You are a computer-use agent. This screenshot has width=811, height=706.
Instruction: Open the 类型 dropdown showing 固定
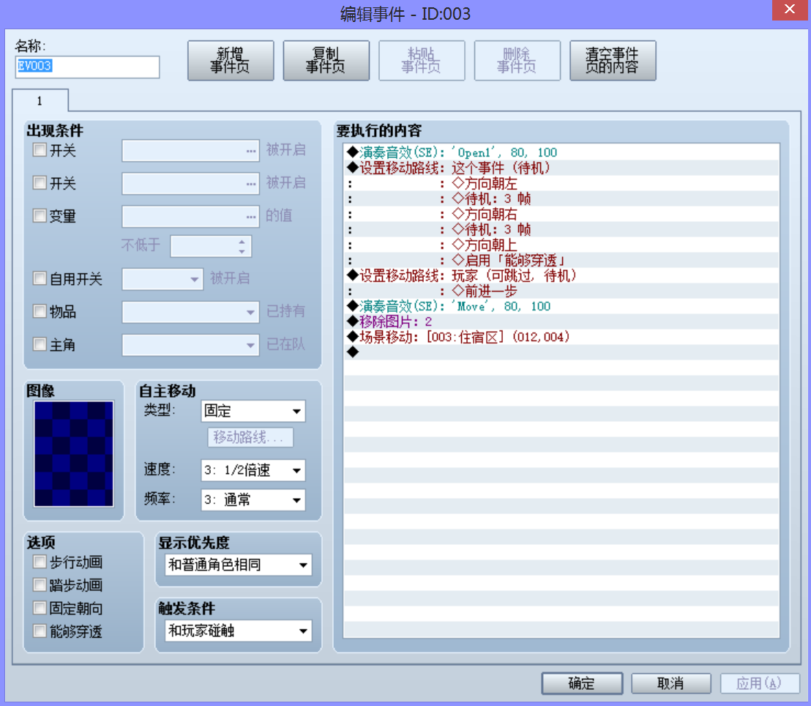(x=253, y=411)
